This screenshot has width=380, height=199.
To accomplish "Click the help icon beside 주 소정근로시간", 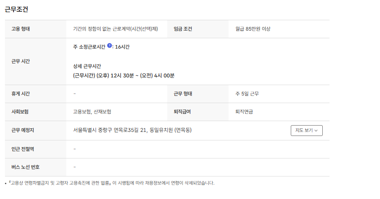I will 110,46.
